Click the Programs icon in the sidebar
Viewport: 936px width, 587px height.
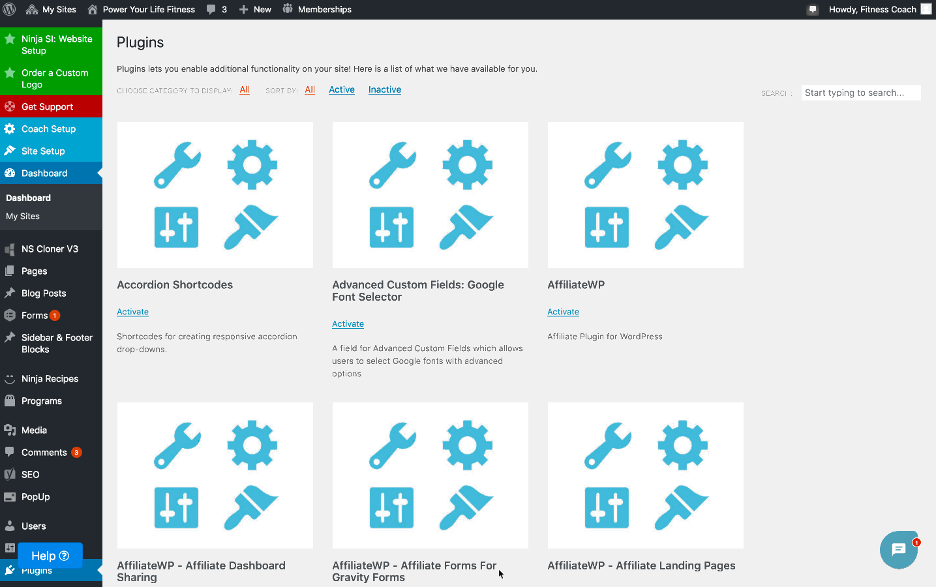point(10,400)
